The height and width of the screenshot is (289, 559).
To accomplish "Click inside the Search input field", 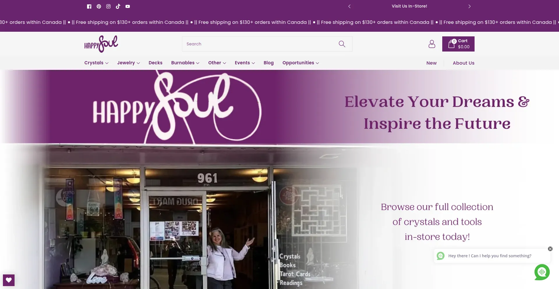I will pos(259,44).
